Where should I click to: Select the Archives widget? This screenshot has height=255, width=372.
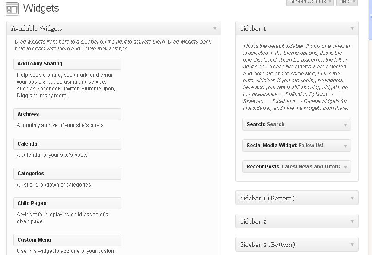(x=67, y=114)
